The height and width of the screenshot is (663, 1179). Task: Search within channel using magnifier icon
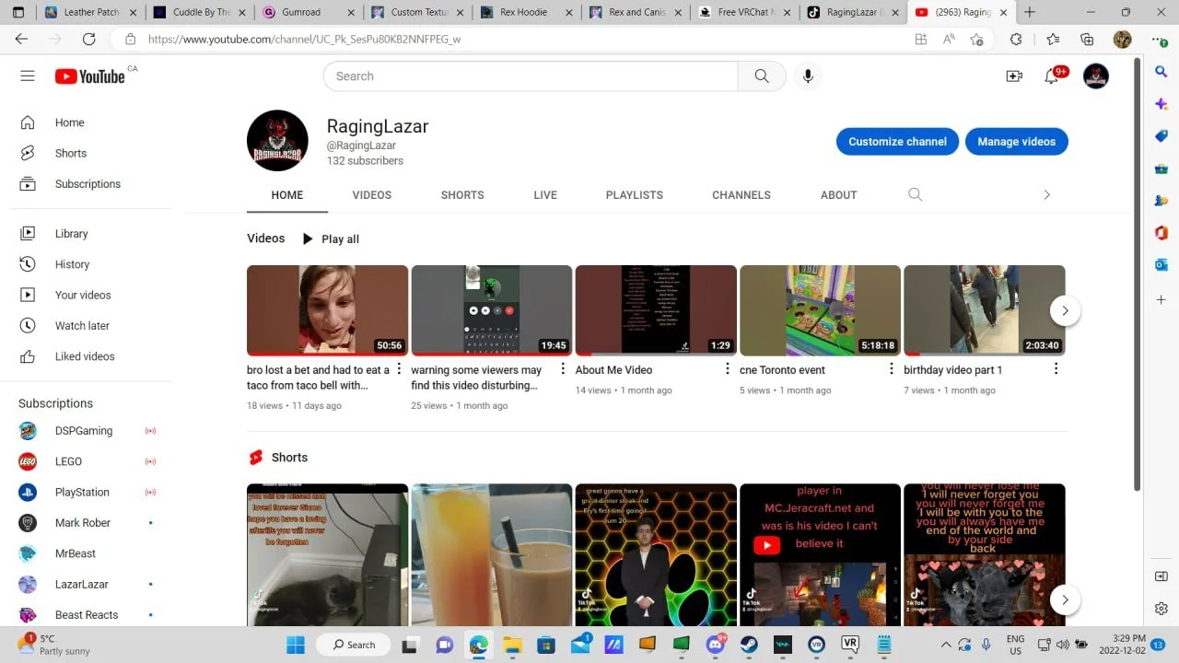pyautogui.click(x=915, y=194)
